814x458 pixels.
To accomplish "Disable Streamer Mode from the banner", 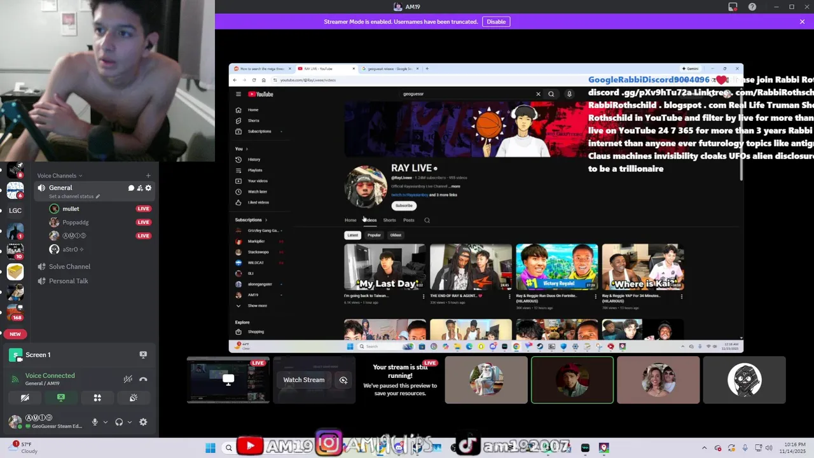I will pyautogui.click(x=496, y=22).
